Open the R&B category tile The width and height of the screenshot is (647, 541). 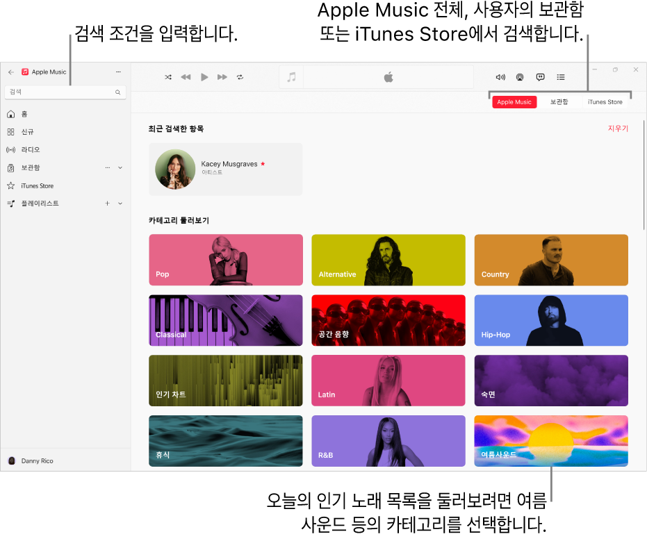point(388,441)
